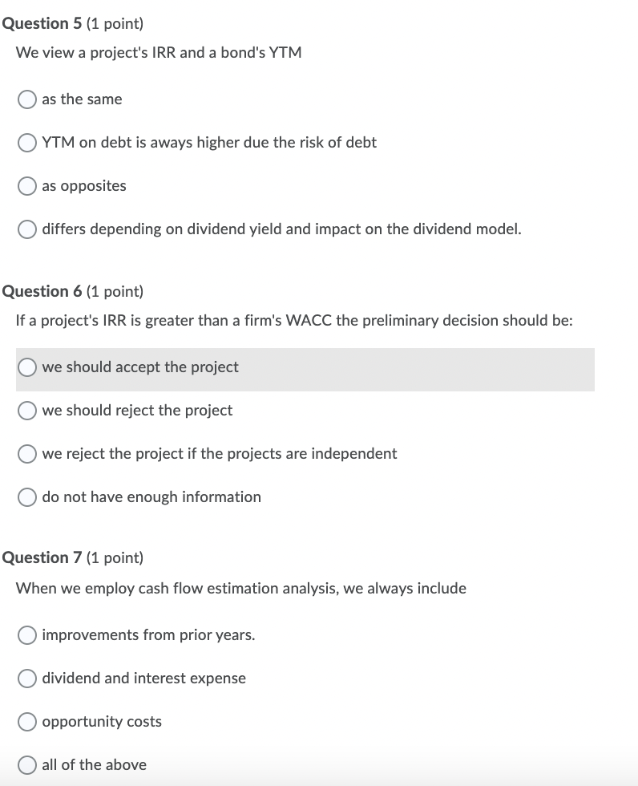Select 'YTM on debt is aways higher' option

[26, 143]
